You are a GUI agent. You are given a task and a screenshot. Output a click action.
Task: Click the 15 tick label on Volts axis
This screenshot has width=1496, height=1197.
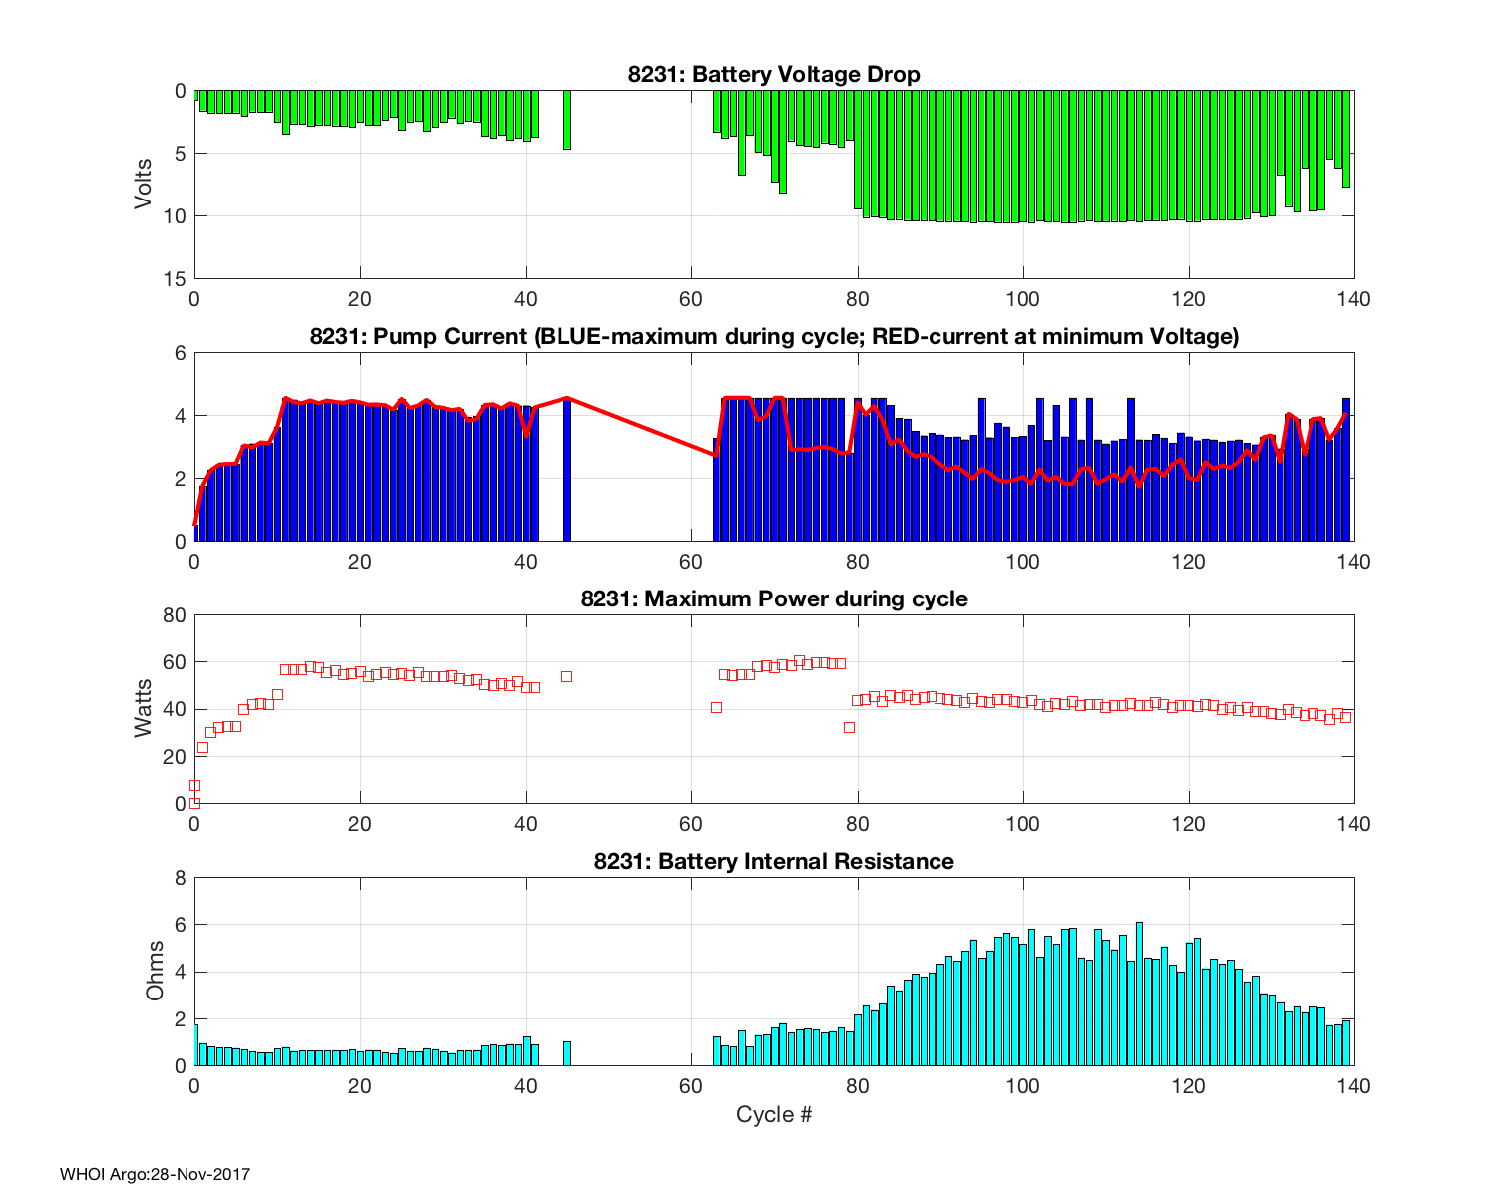(176, 279)
